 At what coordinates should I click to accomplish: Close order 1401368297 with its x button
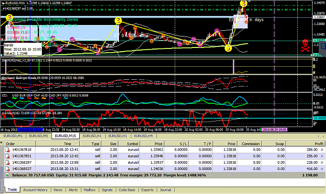pyautogui.click(x=322, y=162)
